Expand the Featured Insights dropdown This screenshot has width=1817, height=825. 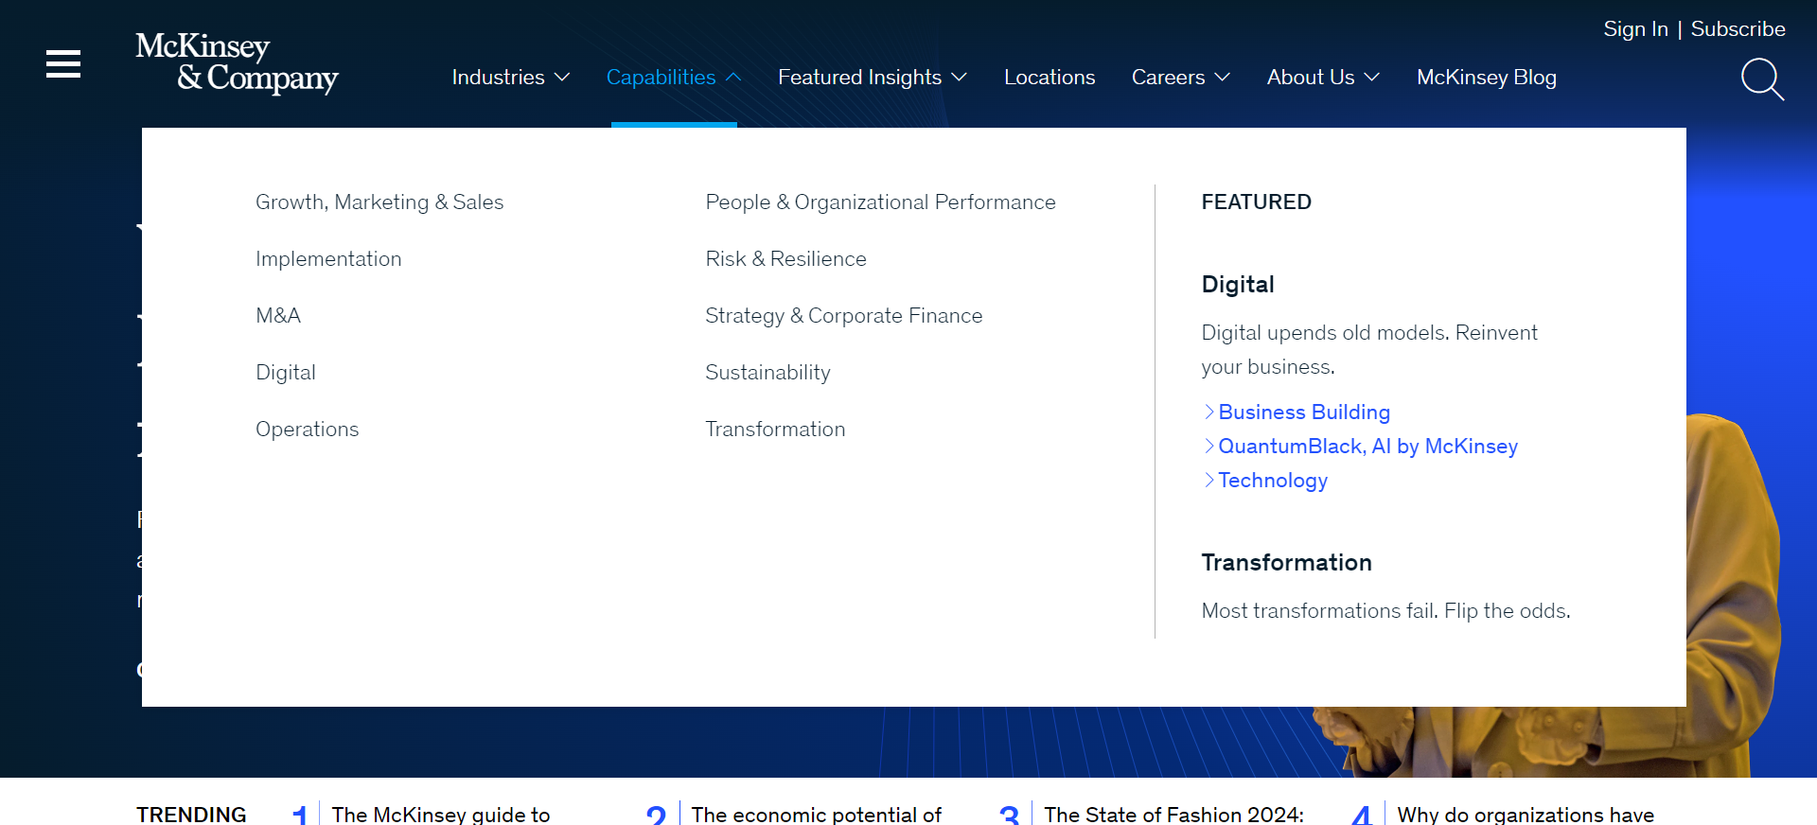[873, 78]
